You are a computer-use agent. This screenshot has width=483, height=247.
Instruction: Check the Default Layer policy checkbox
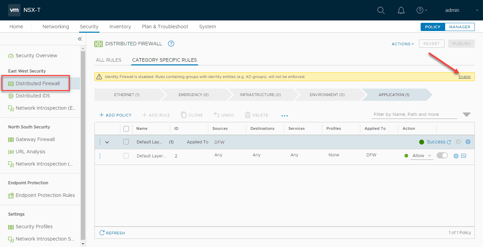tap(126, 142)
